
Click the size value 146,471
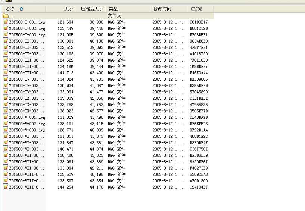click(x=66, y=149)
